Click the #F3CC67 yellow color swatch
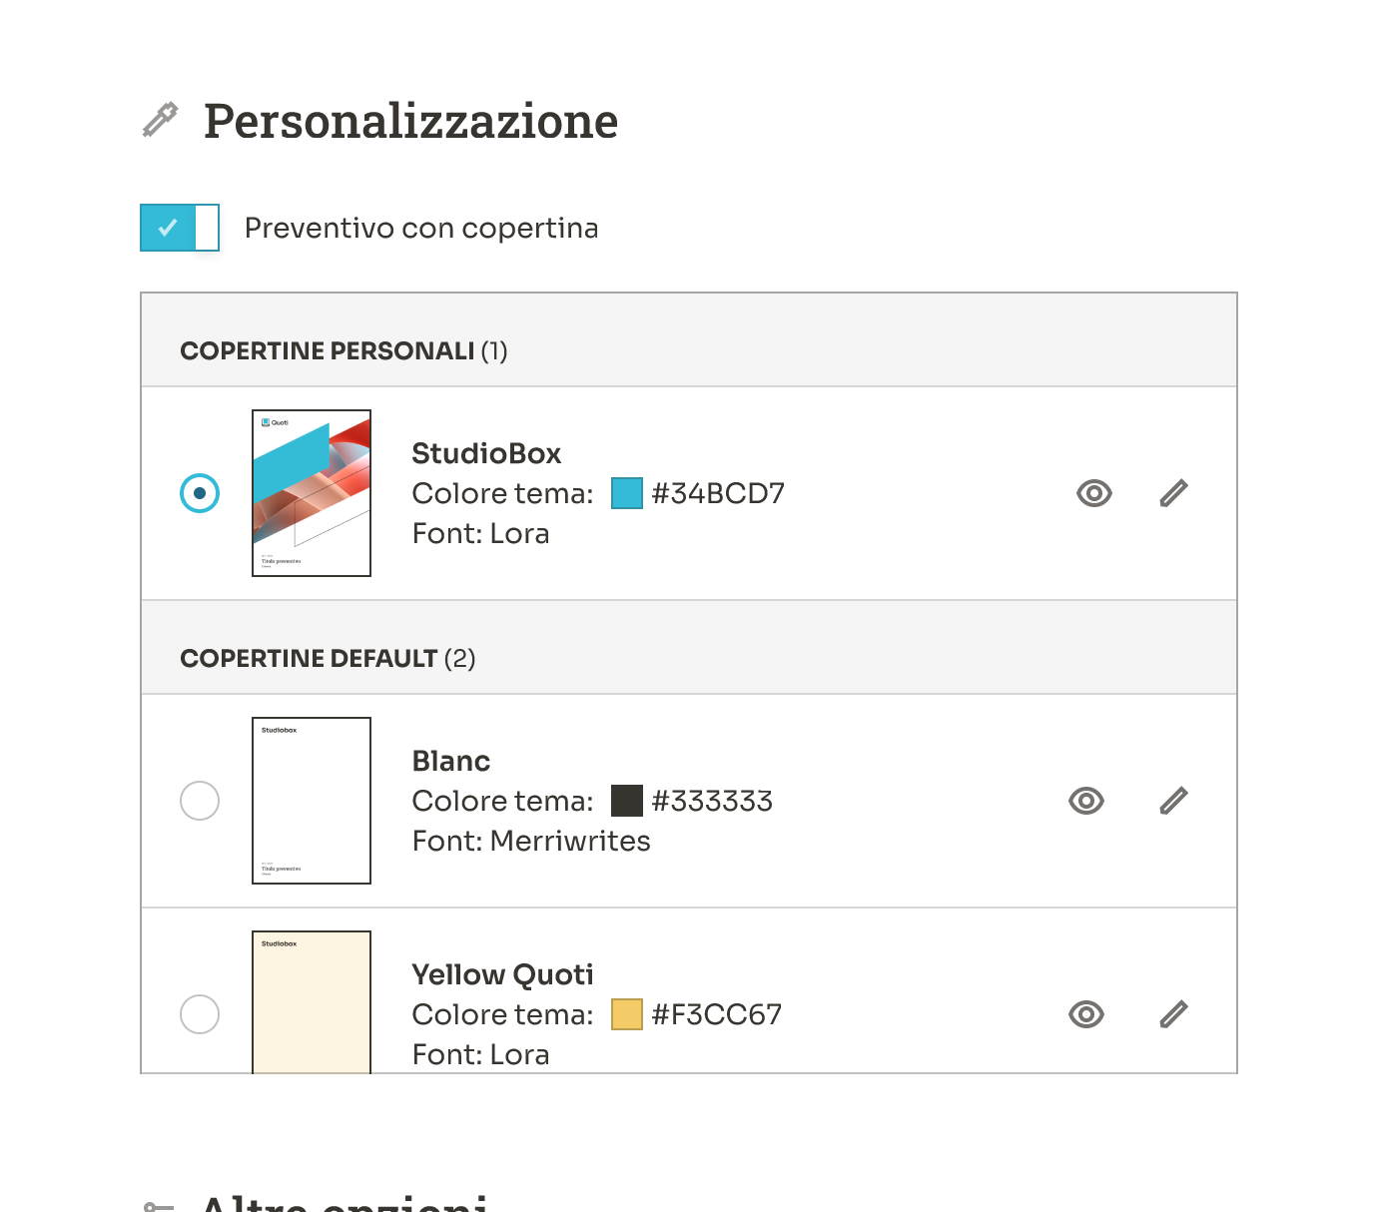This screenshot has height=1212, width=1382. (627, 1014)
